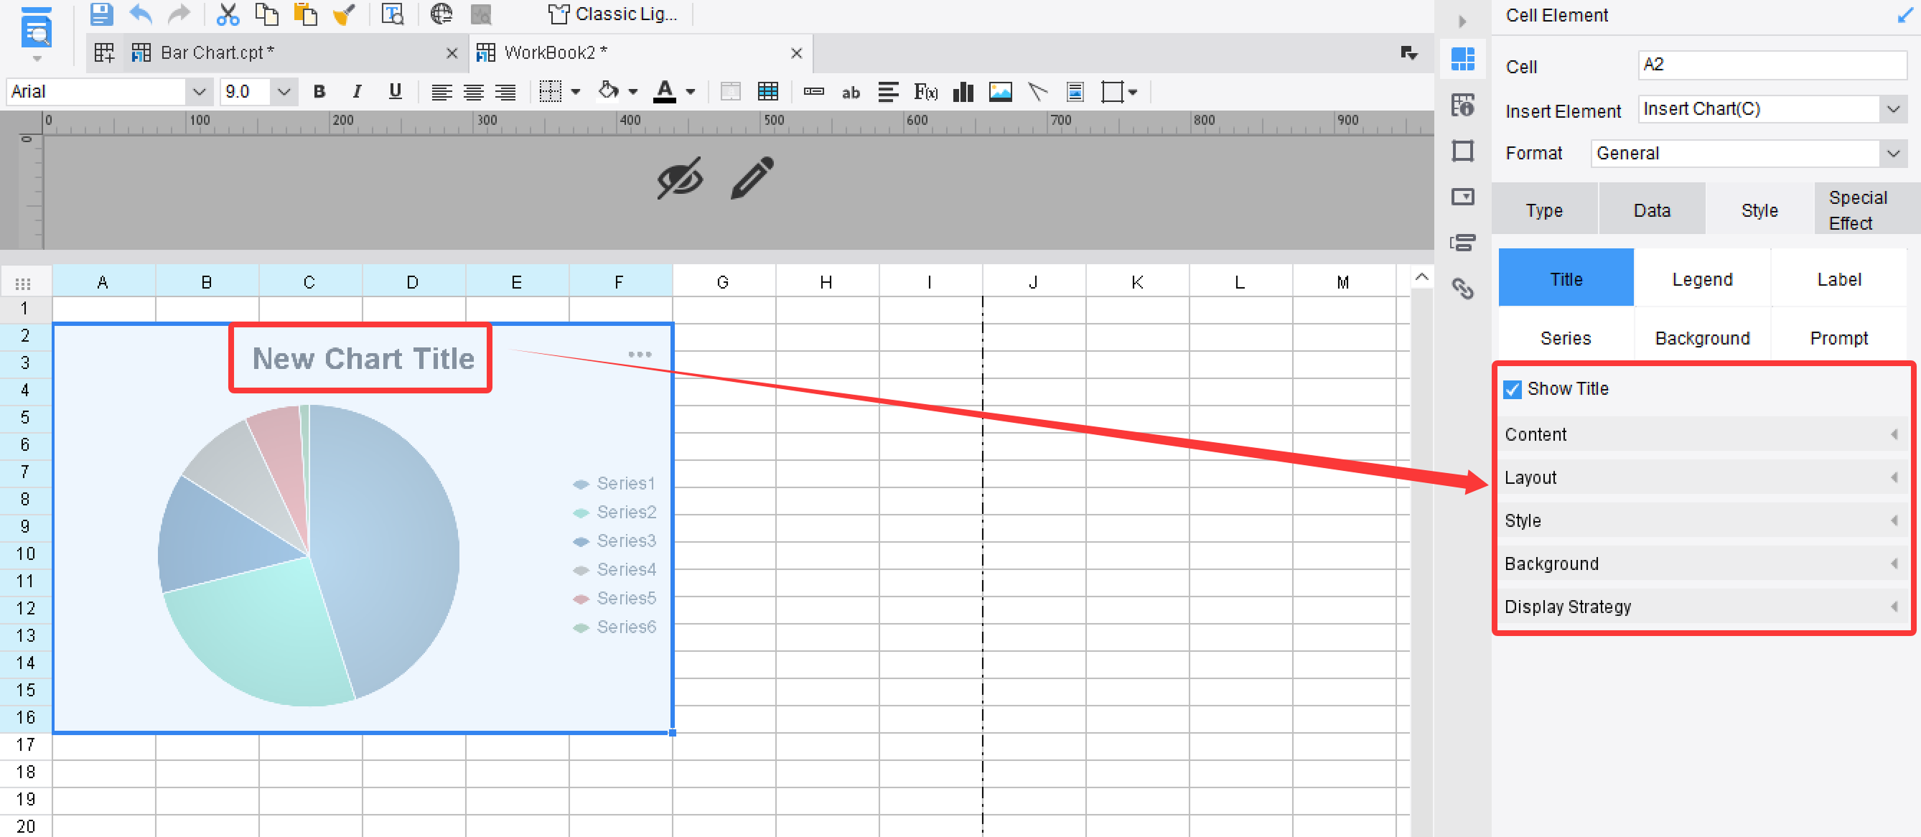Click the insert image icon
Viewport: 1921px width, 837px height.
coord(1001,92)
